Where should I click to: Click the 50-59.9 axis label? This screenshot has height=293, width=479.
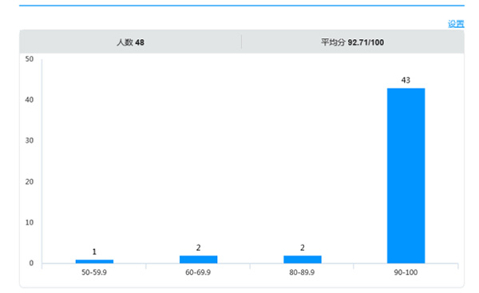pyautogui.click(x=94, y=272)
